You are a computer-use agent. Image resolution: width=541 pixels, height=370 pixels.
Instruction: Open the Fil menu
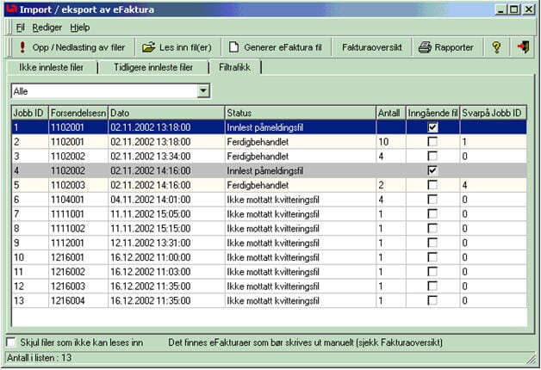click(x=20, y=28)
